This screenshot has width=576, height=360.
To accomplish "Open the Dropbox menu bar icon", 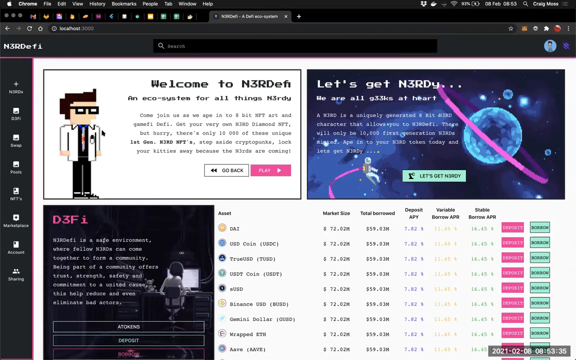I will pos(423,3).
